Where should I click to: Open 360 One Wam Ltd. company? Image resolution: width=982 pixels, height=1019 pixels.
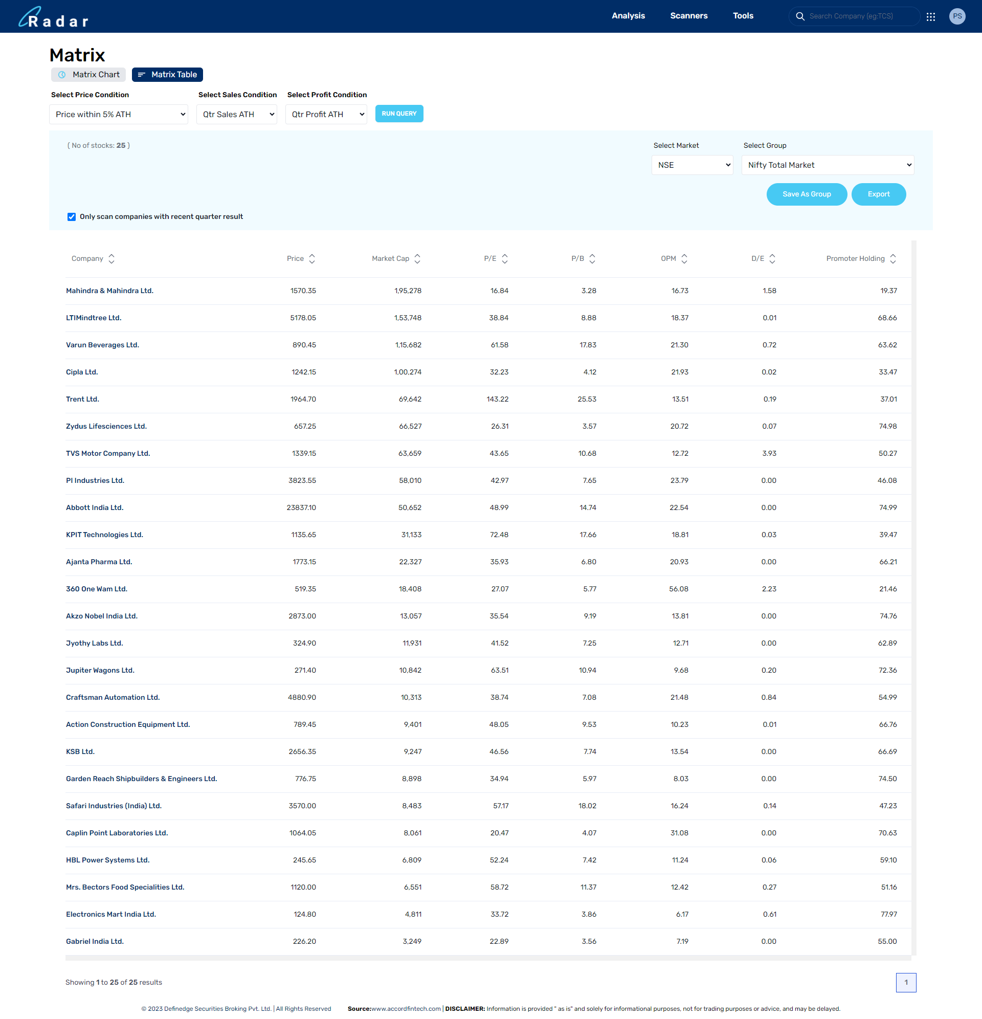tap(97, 588)
